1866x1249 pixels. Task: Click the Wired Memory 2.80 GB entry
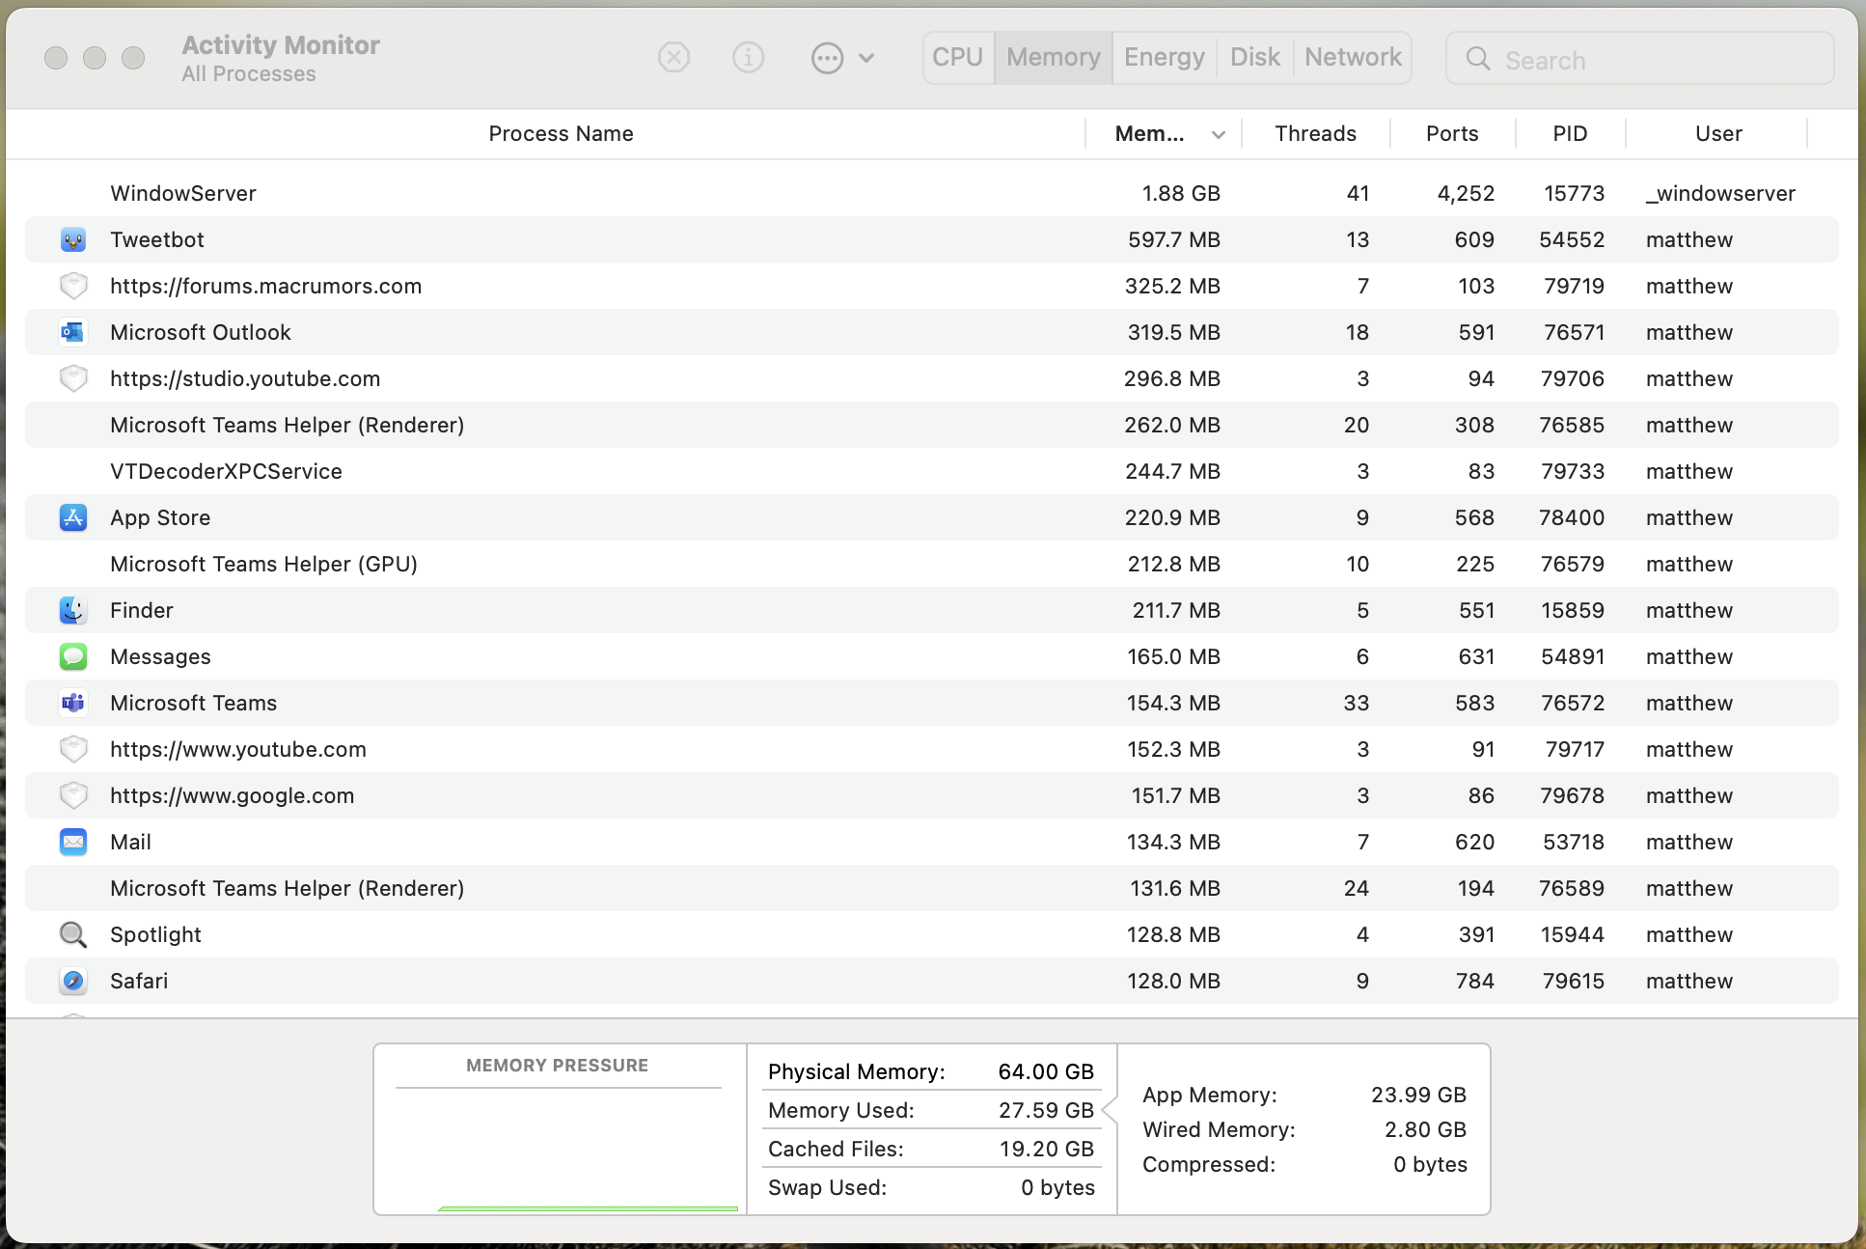tap(1304, 1129)
